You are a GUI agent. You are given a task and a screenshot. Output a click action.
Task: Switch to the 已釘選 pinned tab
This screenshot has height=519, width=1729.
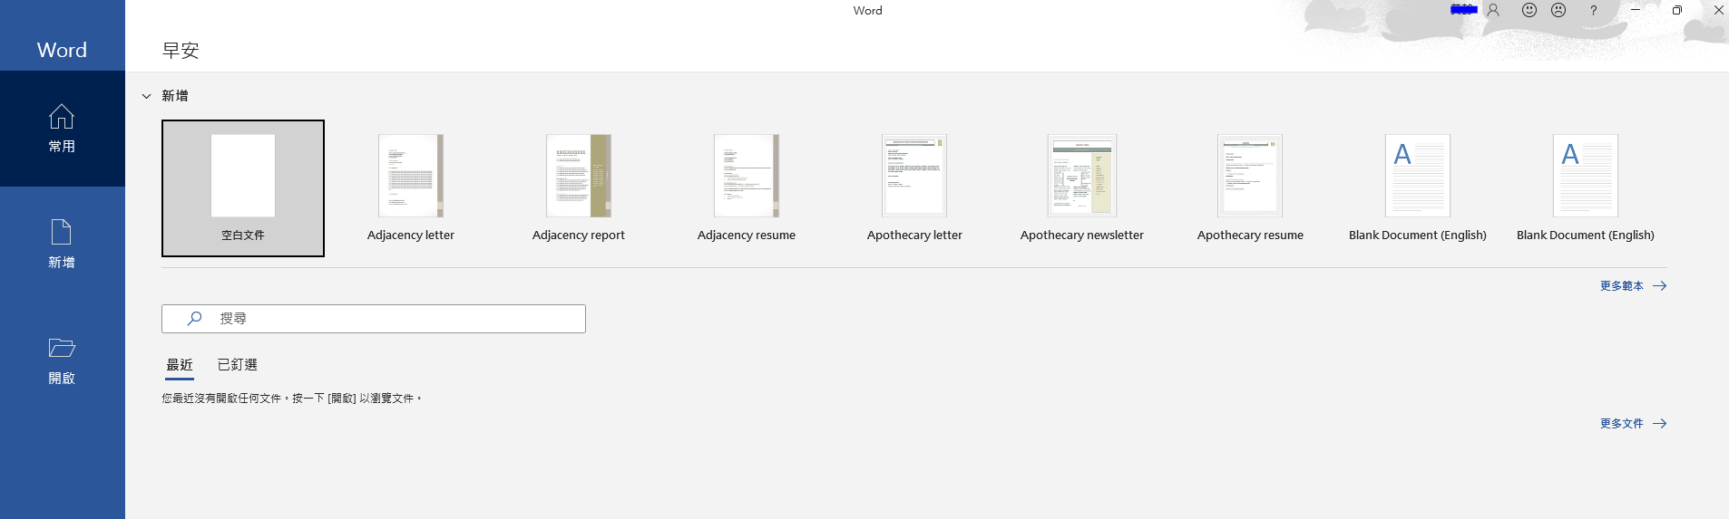(x=238, y=365)
